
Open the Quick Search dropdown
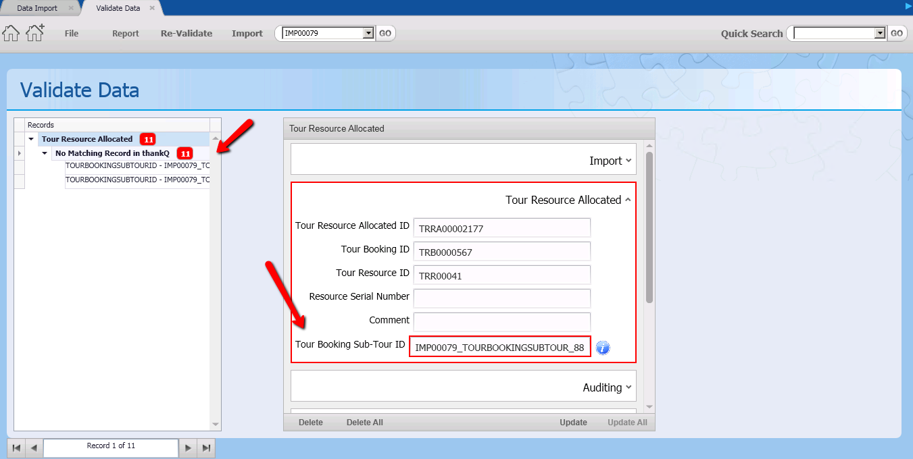(879, 33)
